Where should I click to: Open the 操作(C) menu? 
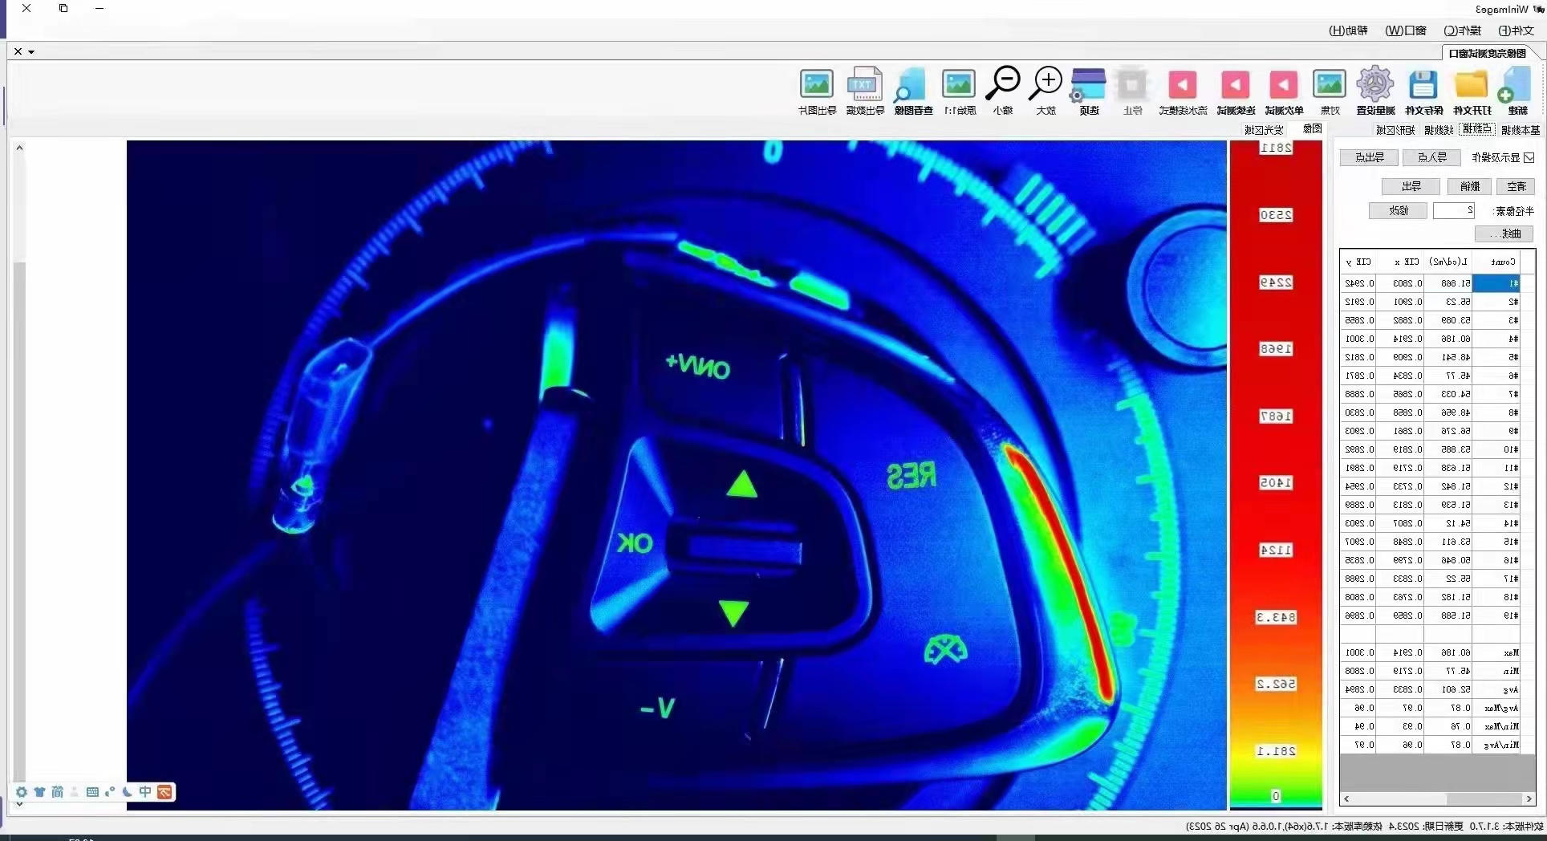(x=1463, y=30)
